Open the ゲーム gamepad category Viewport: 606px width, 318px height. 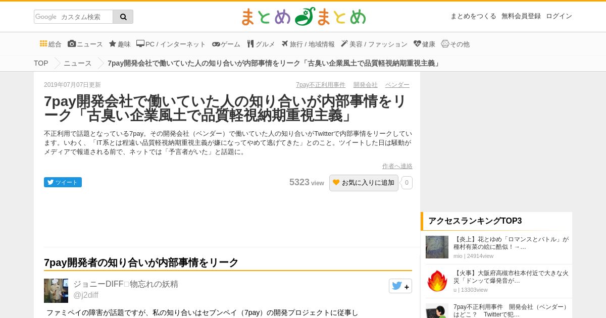click(226, 44)
